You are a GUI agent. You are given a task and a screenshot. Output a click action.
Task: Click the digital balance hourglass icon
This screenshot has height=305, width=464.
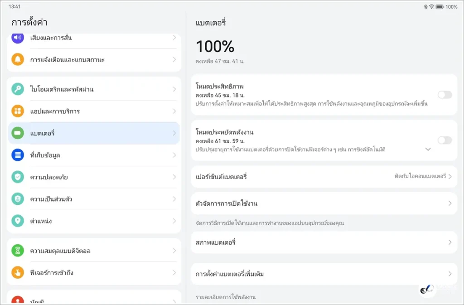click(18, 251)
